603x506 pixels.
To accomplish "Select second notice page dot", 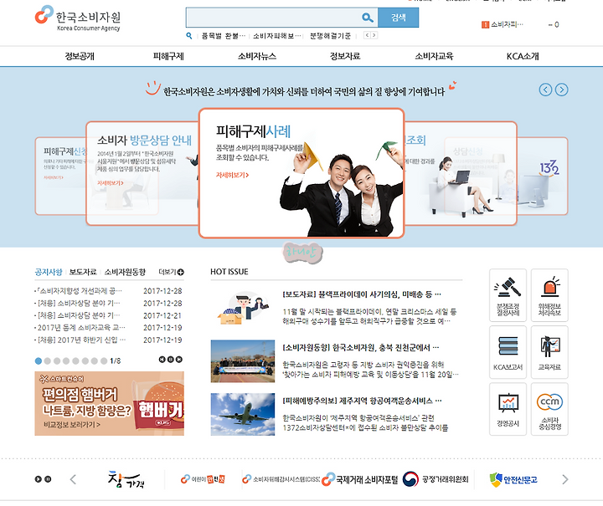I will [47, 360].
